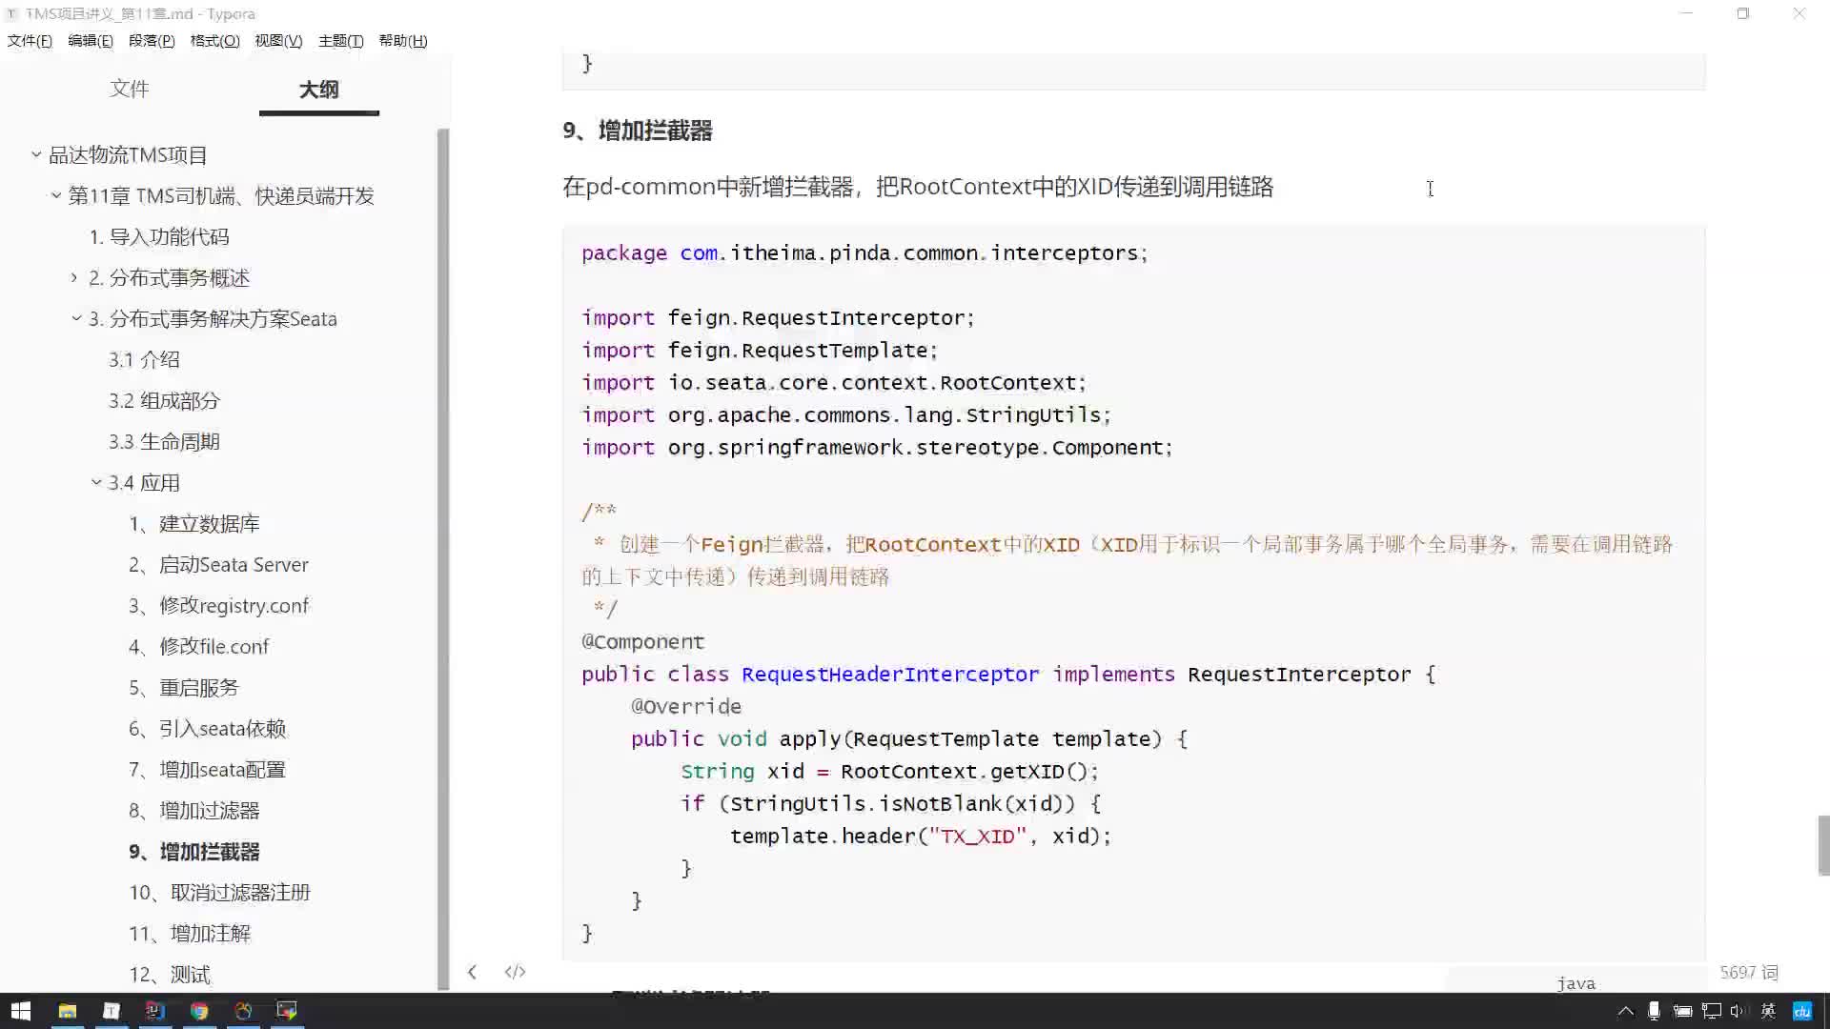Switch input method via 英 indicator
This screenshot has width=1830, height=1029.
[x=1768, y=1011]
